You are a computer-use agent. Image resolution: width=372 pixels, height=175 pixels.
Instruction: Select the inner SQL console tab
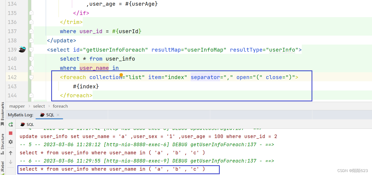click(27, 124)
